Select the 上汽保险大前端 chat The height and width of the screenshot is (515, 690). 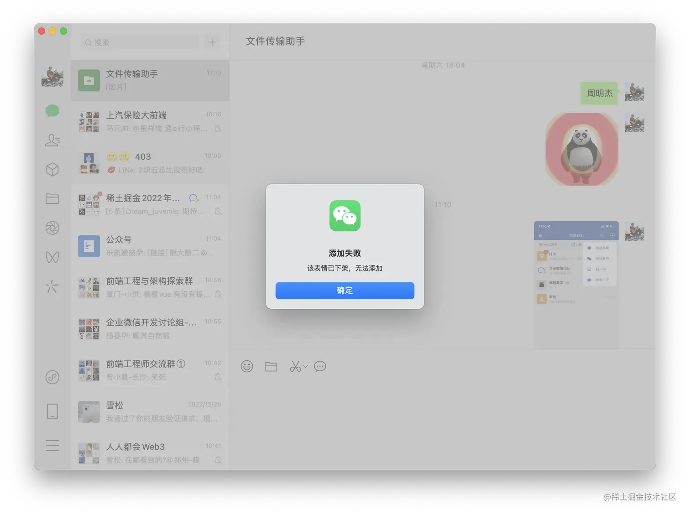(150, 122)
